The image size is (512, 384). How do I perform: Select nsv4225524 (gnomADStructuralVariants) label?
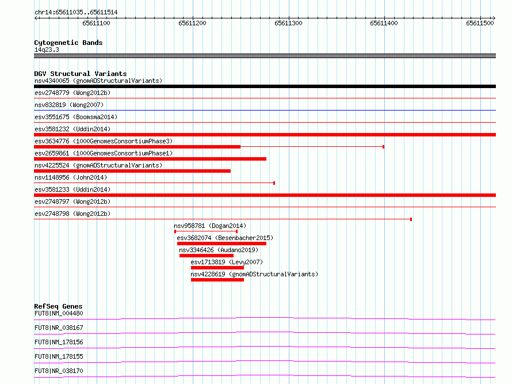point(98,165)
